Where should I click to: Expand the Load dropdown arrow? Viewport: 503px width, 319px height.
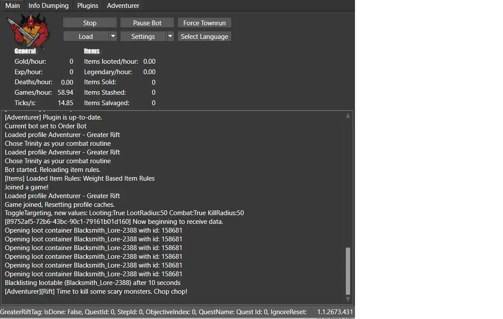click(x=113, y=36)
